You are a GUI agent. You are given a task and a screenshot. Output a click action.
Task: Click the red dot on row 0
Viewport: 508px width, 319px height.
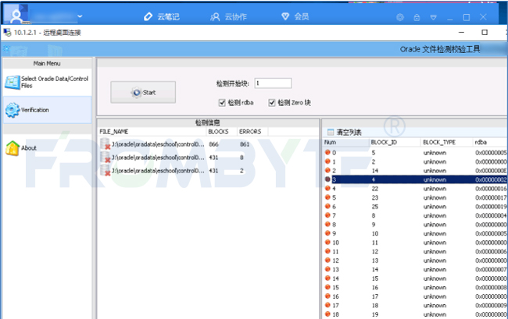pyautogui.click(x=327, y=152)
